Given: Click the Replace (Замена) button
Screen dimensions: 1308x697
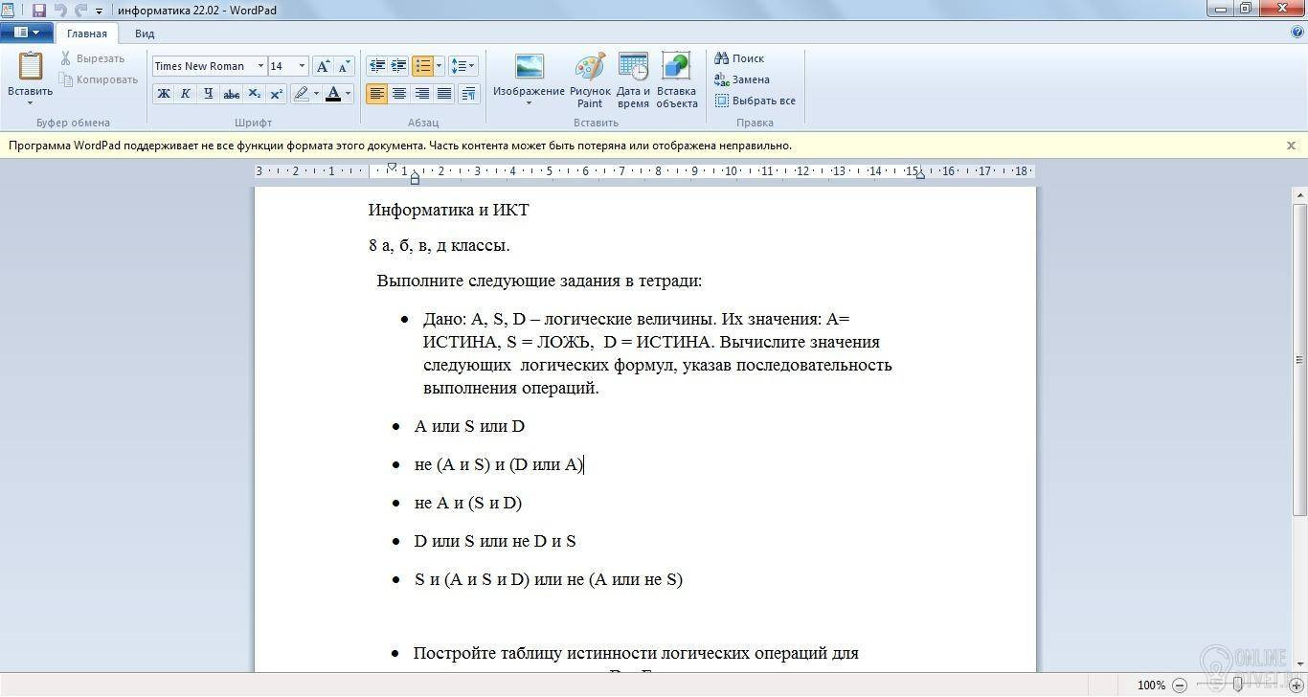Looking at the screenshot, I should [x=742, y=79].
